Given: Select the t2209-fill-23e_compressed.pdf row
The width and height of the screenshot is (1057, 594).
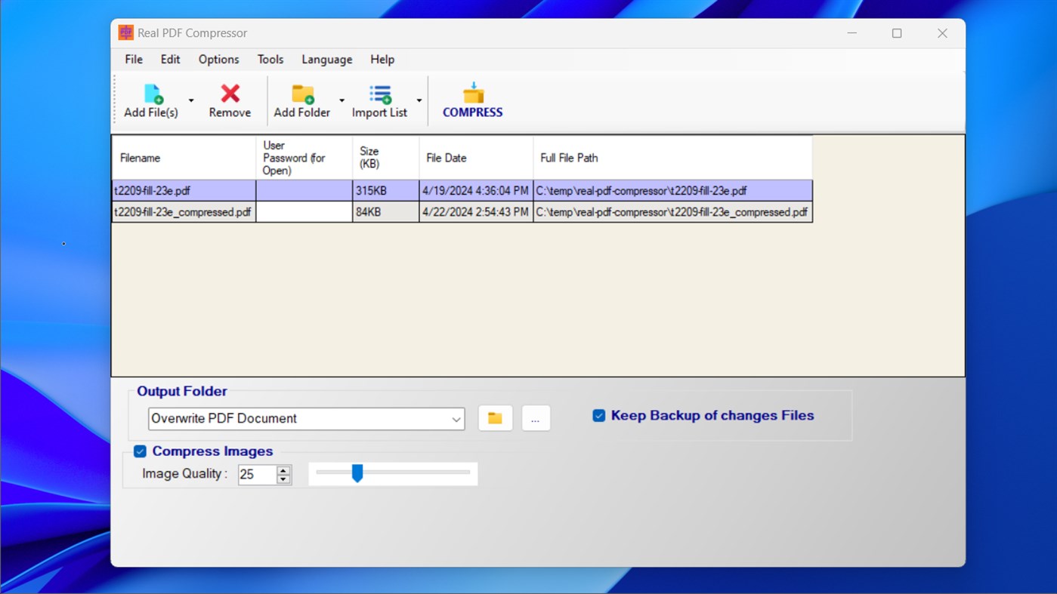Looking at the screenshot, I should (184, 211).
